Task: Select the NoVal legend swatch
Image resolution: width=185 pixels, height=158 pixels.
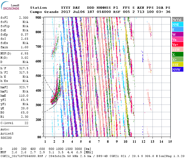Action: (178, 19)
